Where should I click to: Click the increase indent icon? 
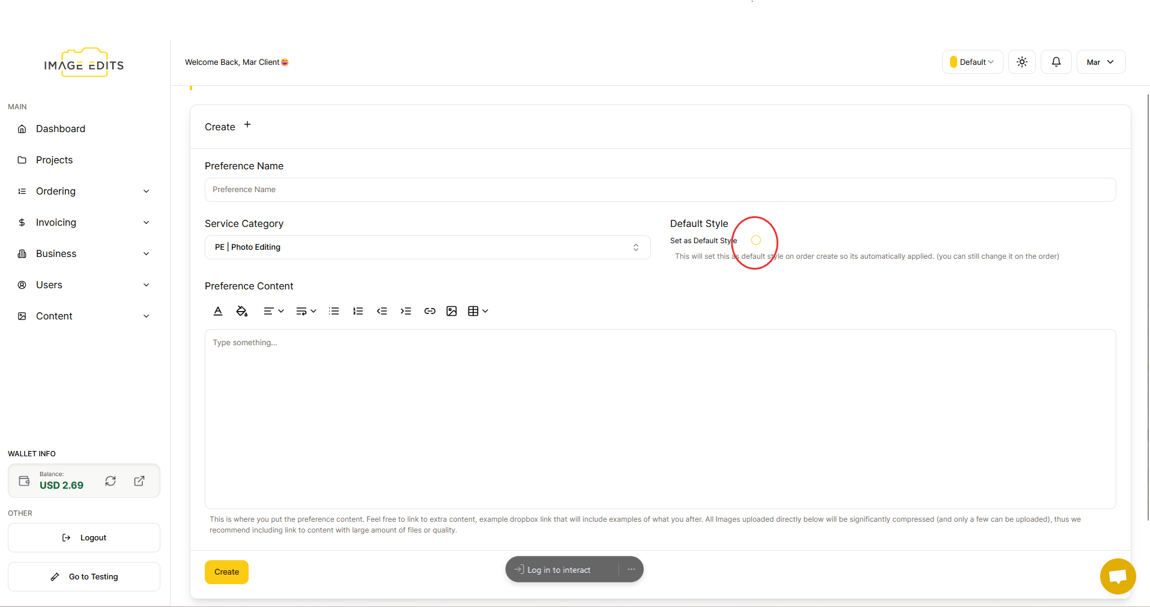[406, 311]
